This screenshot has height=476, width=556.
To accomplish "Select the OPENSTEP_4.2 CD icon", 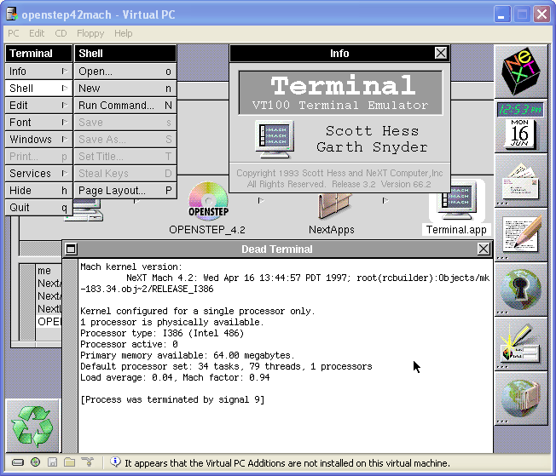I will click(208, 200).
